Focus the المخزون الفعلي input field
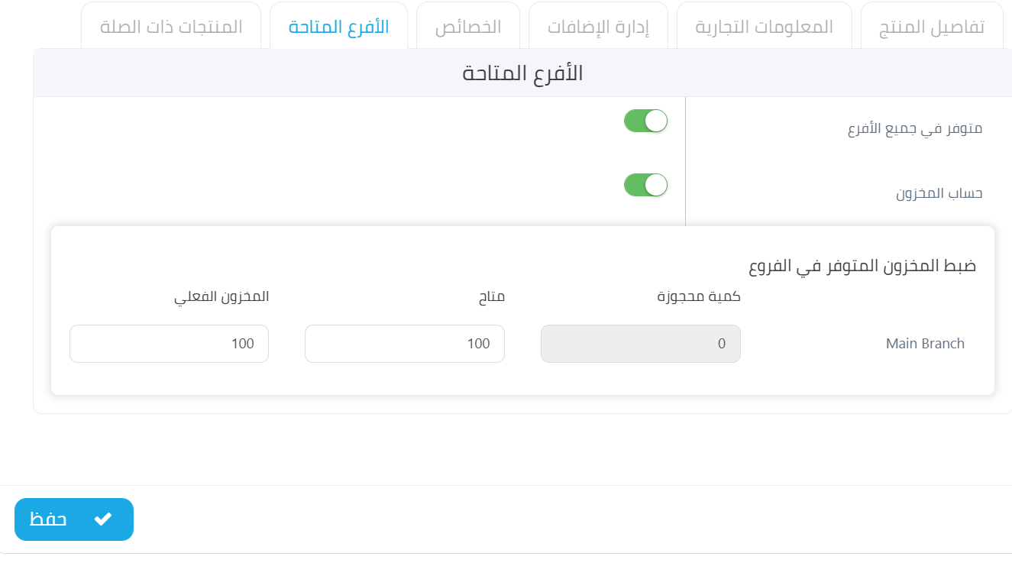The width and height of the screenshot is (1012, 563). click(169, 344)
